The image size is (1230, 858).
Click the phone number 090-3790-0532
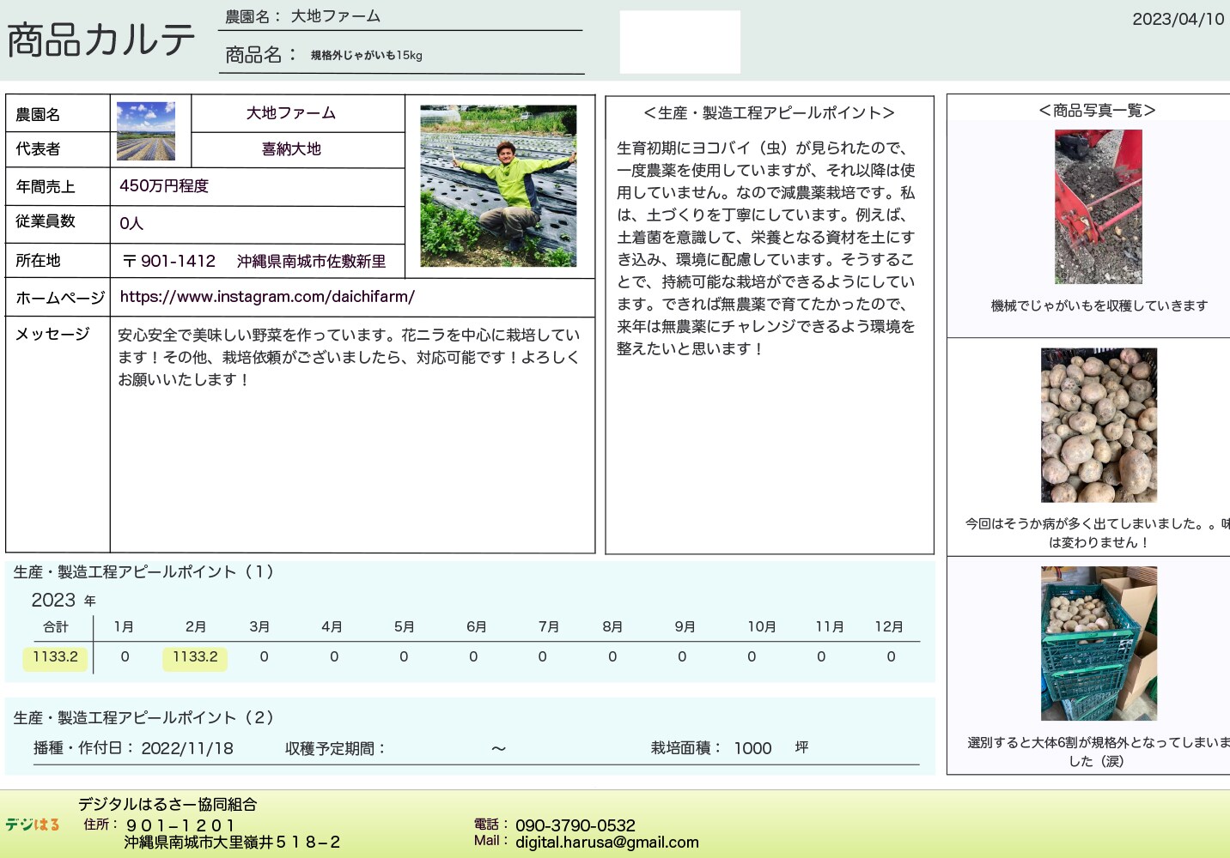pyautogui.click(x=575, y=825)
